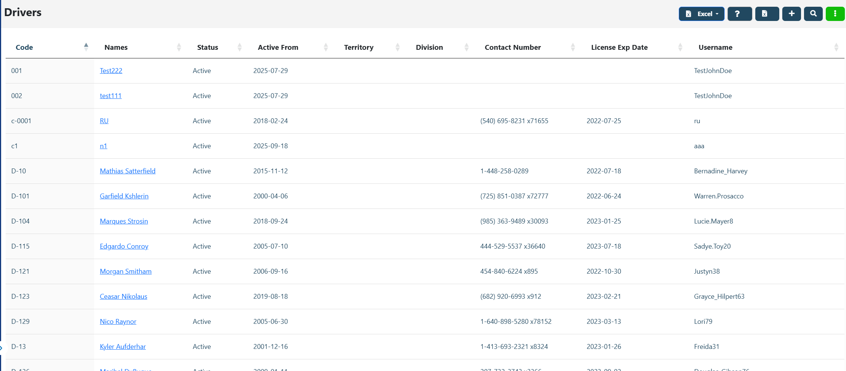Sort by the Territory column header

pyautogui.click(x=358, y=48)
